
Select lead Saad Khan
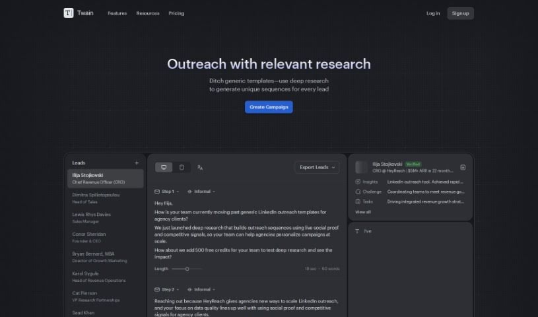106,313
